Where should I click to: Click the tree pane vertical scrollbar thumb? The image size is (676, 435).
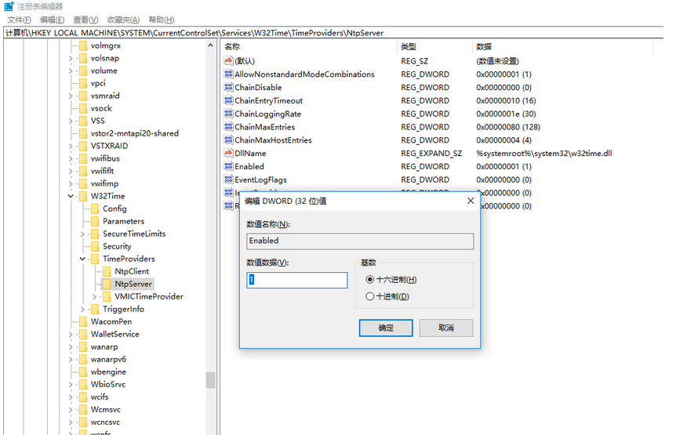[210, 379]
